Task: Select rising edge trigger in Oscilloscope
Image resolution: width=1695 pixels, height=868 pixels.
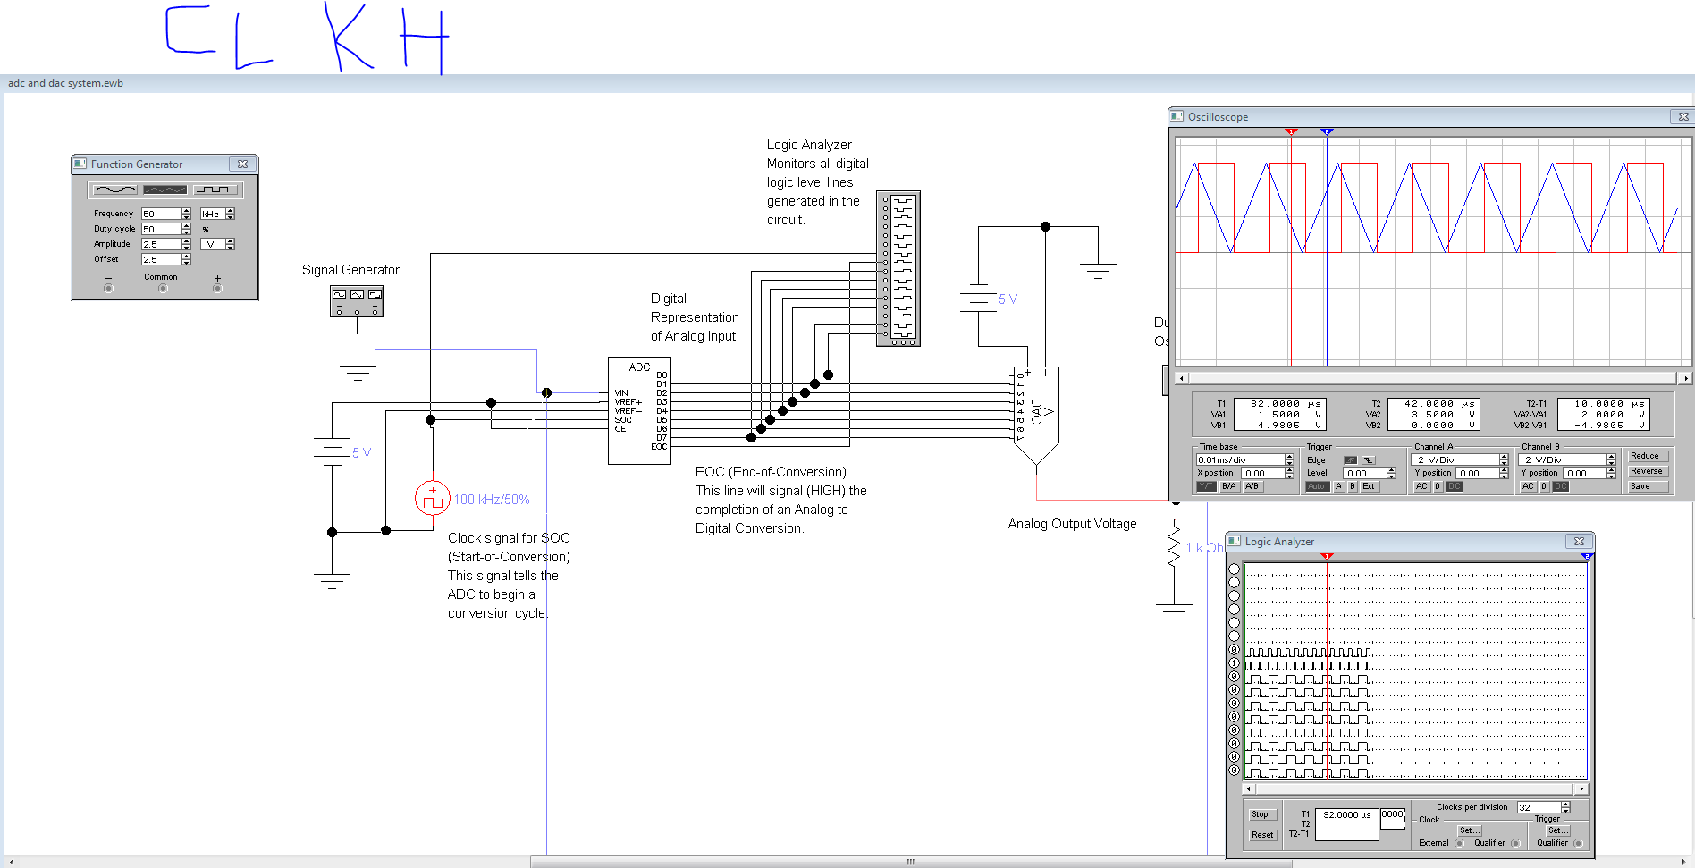Action: pyautogui.click(x=1350, y=460)
